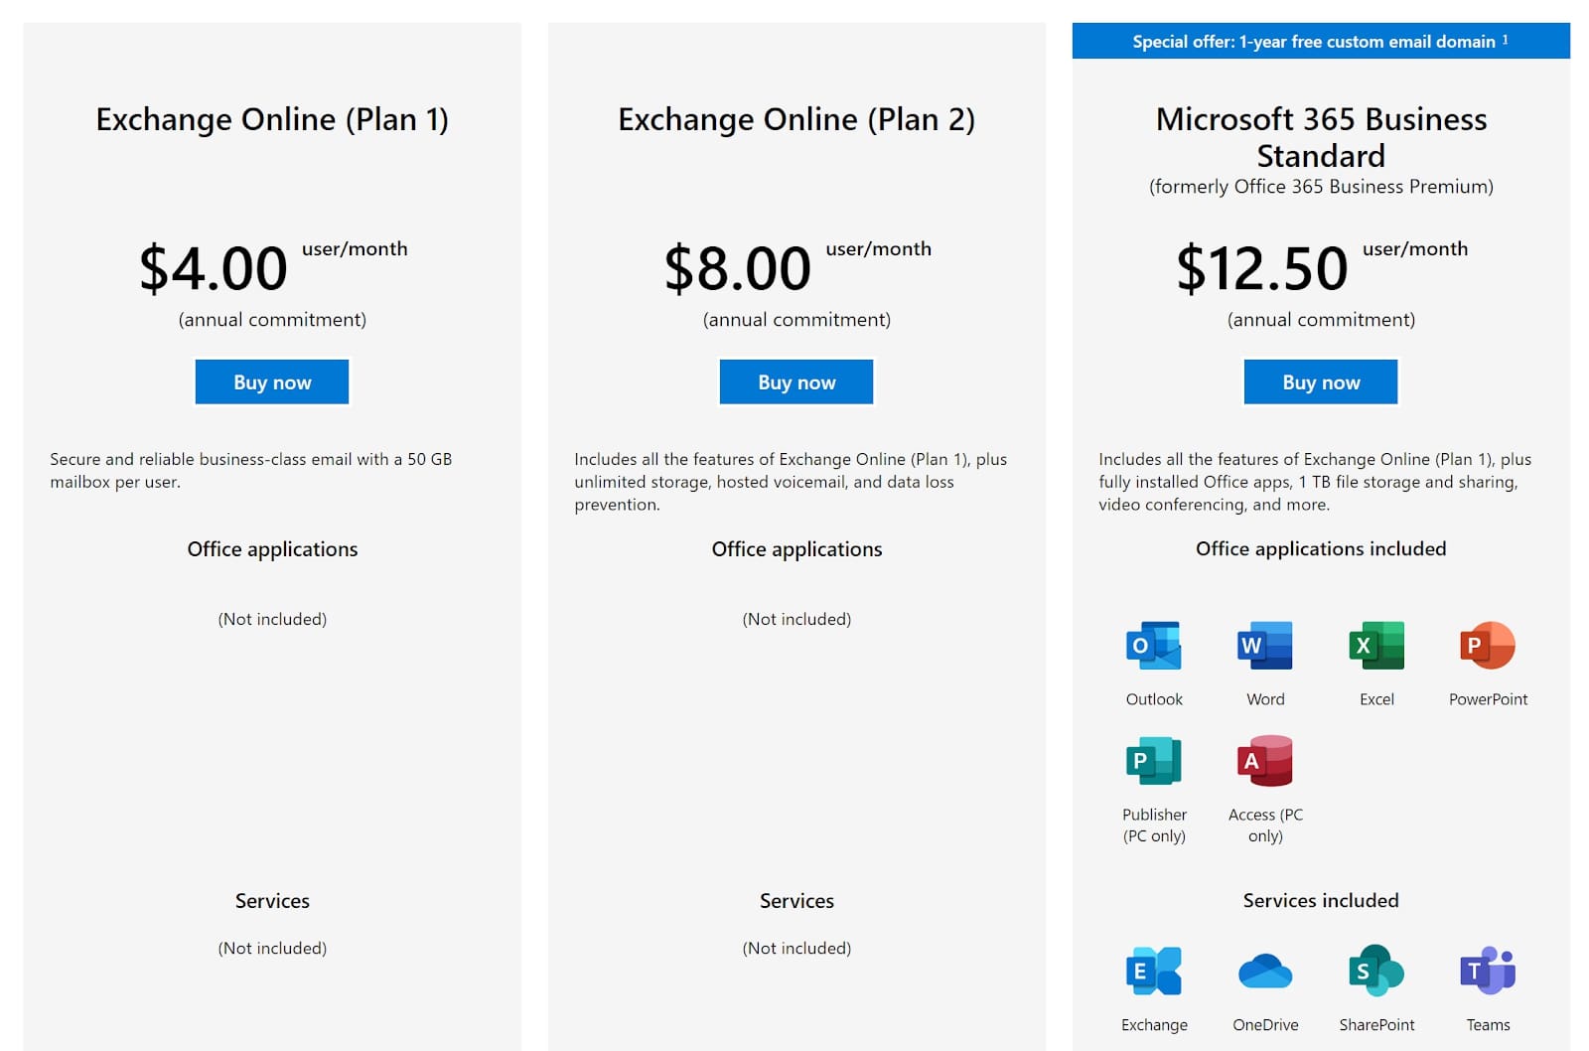Click the Access app icon

click(x=1265, y=761)
